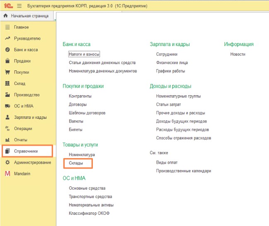Open Склад in the sidebar
This screenshot has width=269, height=226.
pos(20,84)
